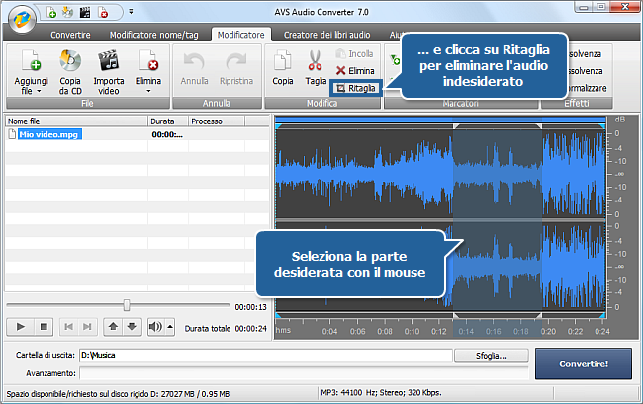Open the Elimina file dropdown
643x404 pixels.
pos(147,93)
